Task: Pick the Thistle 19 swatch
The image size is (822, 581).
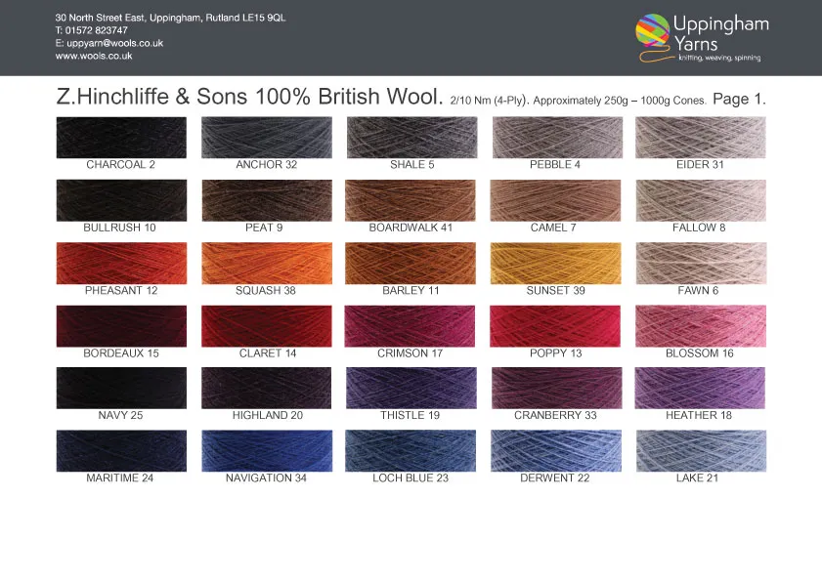Action: (x=411, y=388)
